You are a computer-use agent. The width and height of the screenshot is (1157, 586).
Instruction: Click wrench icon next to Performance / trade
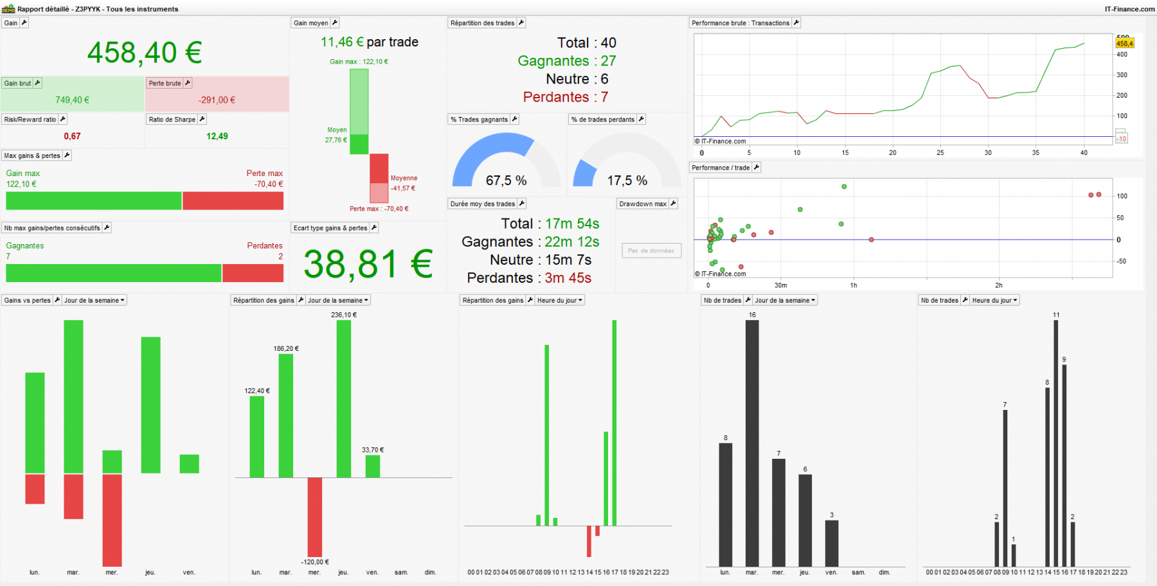coord(757,167)
